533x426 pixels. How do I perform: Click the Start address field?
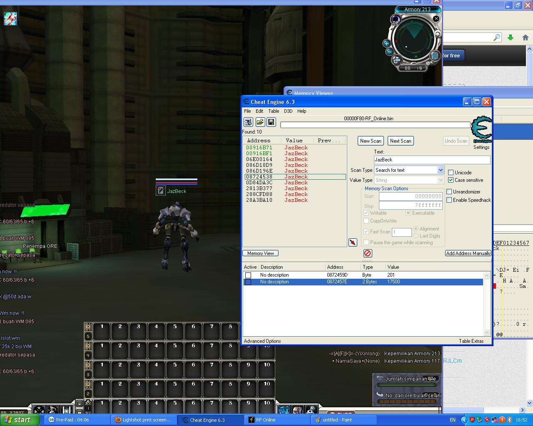click(x=411, y=196)
